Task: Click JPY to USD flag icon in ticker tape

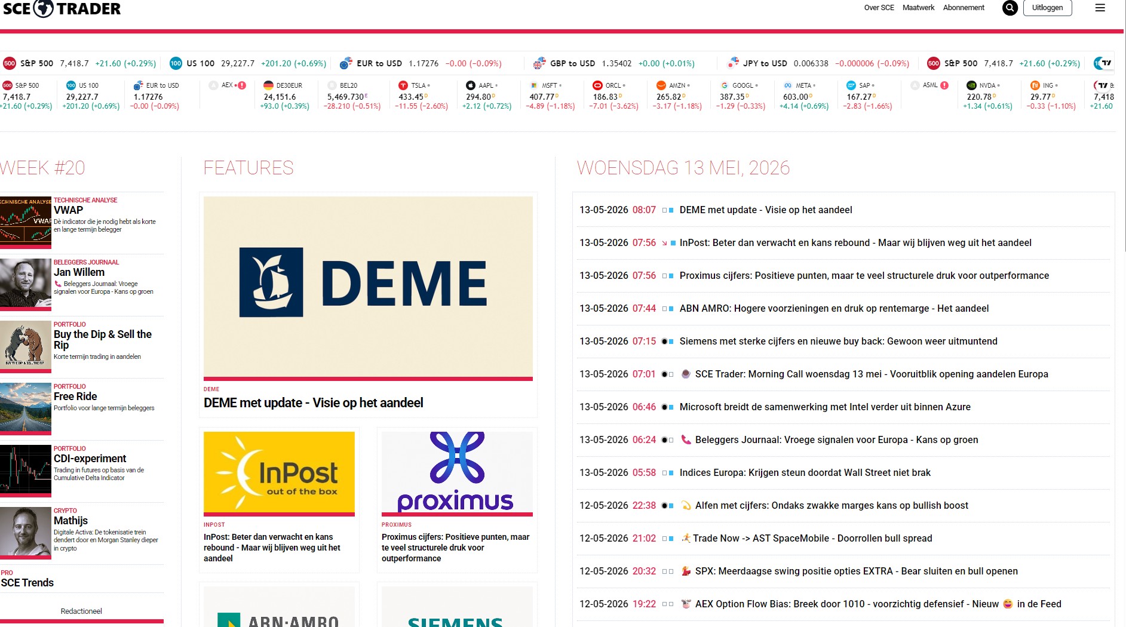Action: pos(733,63)
